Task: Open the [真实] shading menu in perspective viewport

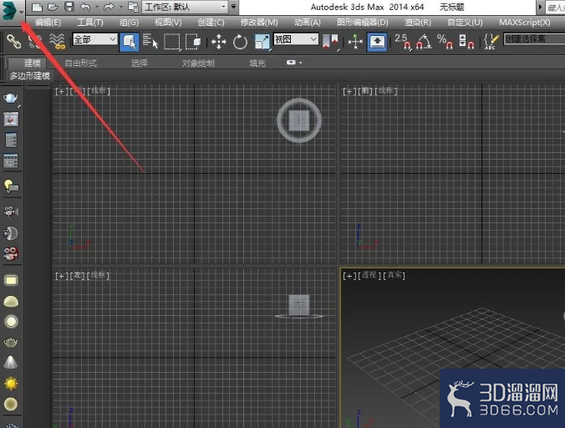Action: tap(394, 275)
